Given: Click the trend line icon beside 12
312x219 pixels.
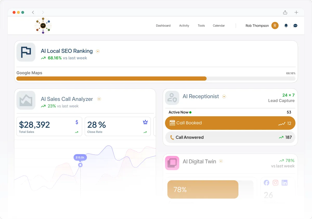Looking at the screenshot, I should (x=282, y=124).
